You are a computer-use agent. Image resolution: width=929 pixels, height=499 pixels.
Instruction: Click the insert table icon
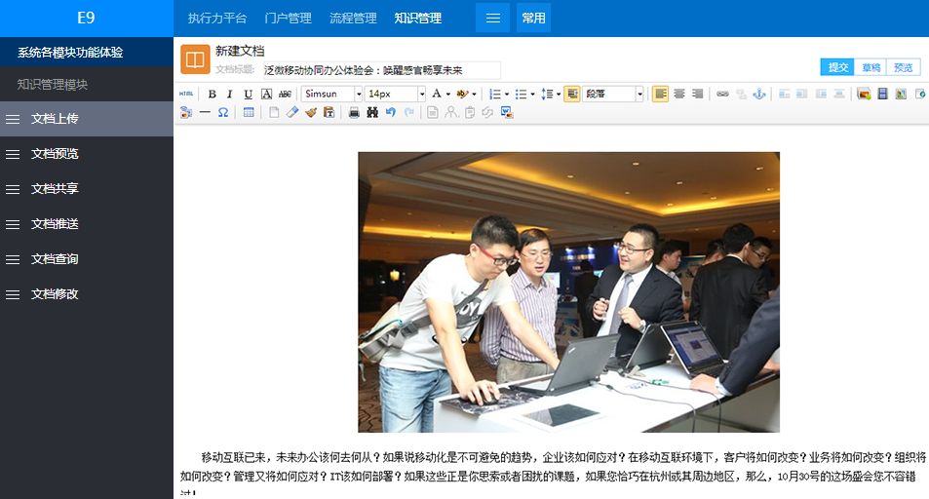[249, 113]
